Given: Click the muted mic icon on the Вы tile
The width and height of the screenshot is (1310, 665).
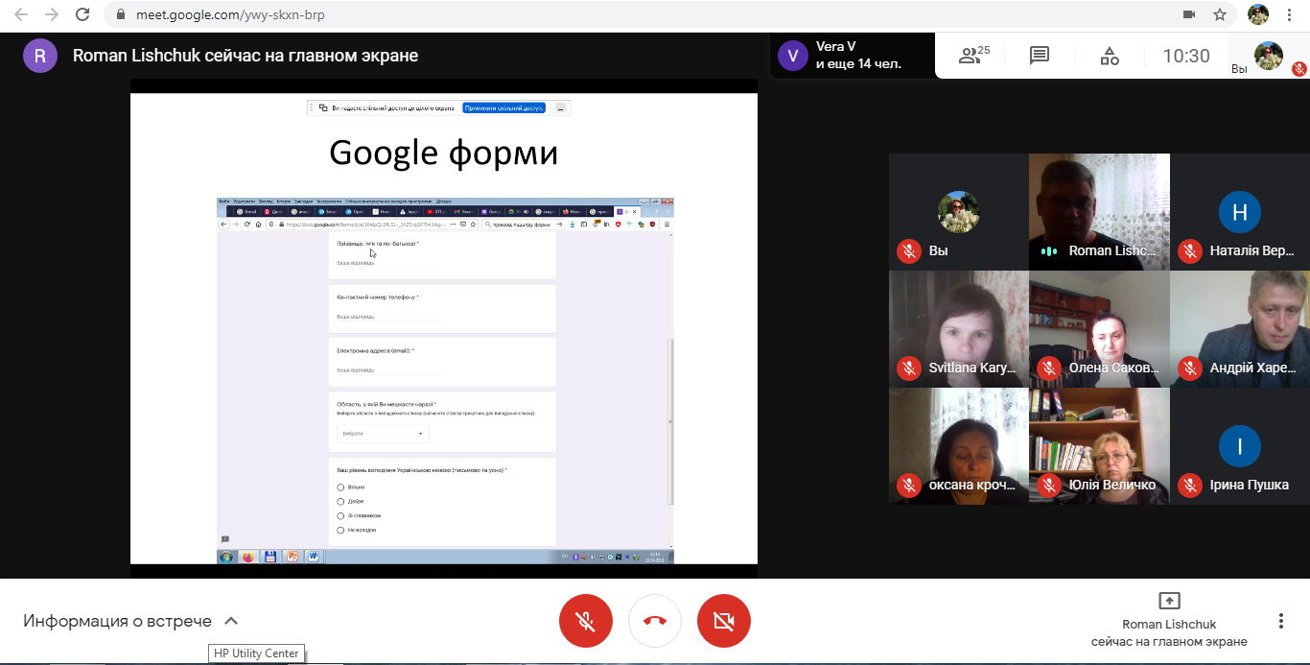Looking at the screenshot, I should 908,251.
